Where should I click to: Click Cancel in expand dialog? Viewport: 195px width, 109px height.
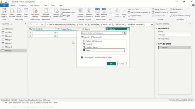[122, 64]
